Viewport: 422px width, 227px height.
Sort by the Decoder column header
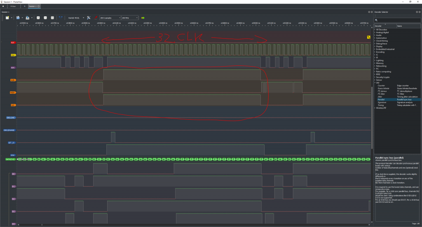(x=385, y=26)
